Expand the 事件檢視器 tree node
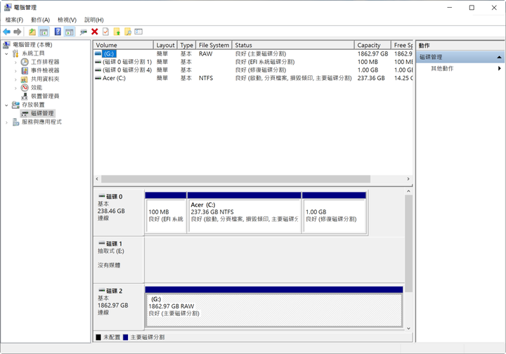The image size is (506, 354). (15, 71)
